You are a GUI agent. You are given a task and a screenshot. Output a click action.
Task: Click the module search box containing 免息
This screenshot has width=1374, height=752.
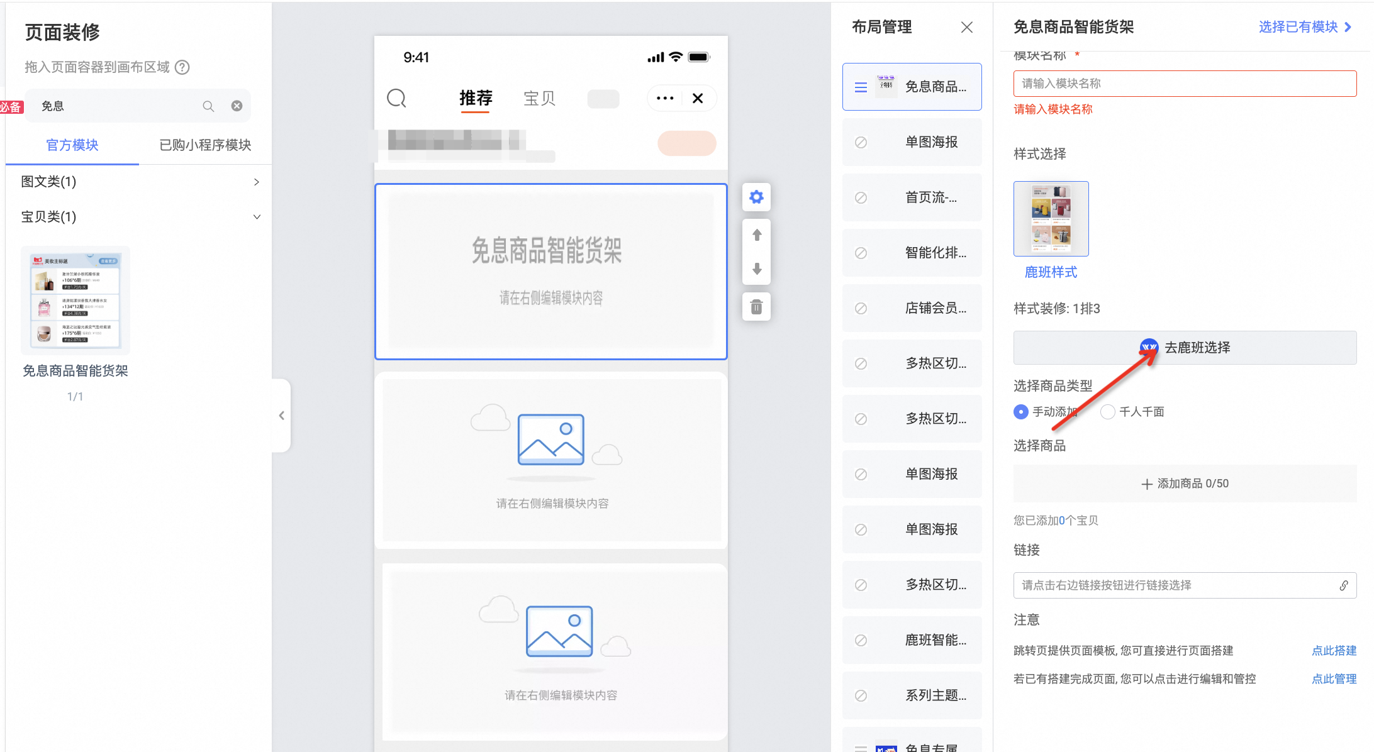pyautogui.click(x=138, y=106)
